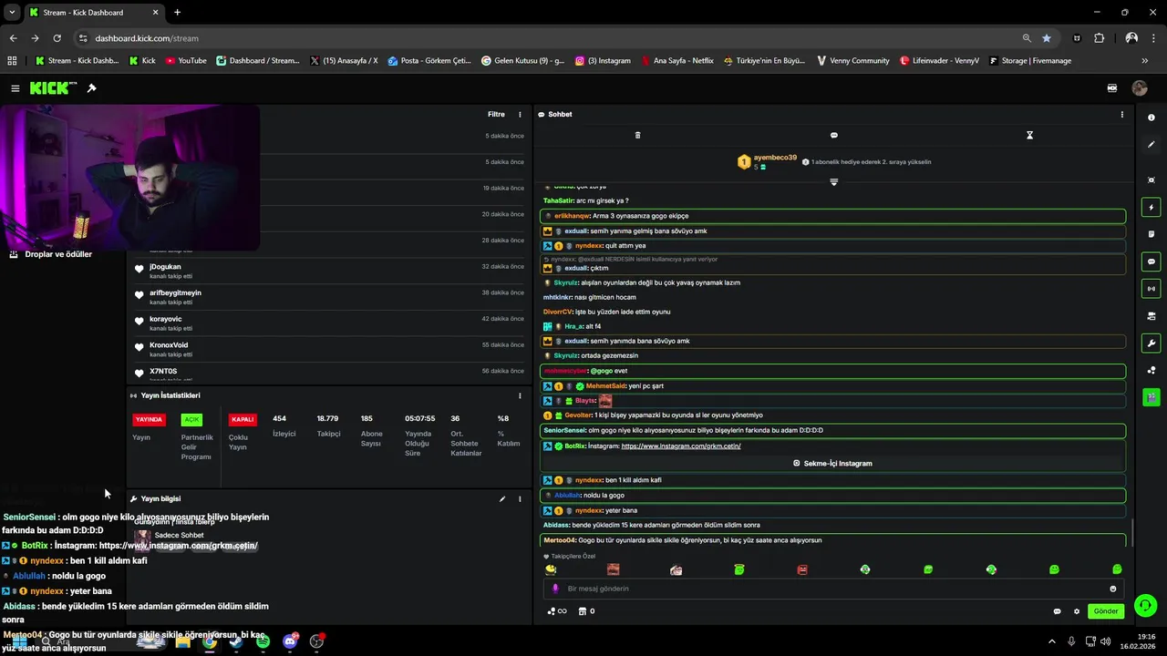
Task: Open the YouTube bookmark
Action: [x=186, y=61]
